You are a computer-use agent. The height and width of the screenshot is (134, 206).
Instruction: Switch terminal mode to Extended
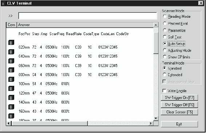click(x=165, y=75)
